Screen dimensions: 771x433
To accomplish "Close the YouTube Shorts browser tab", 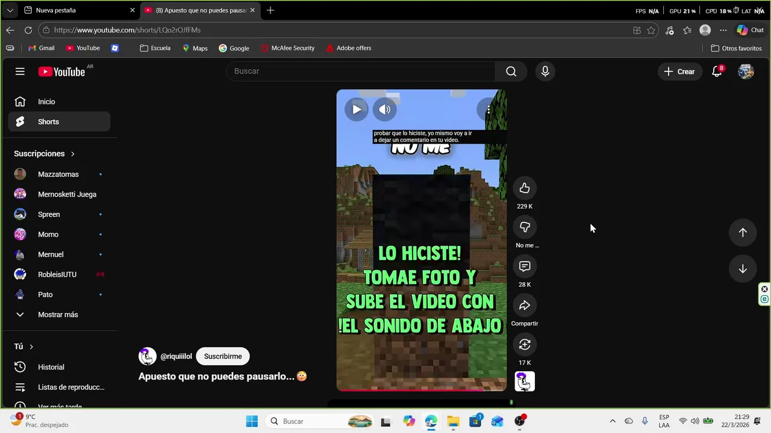I will click(252, 10).
